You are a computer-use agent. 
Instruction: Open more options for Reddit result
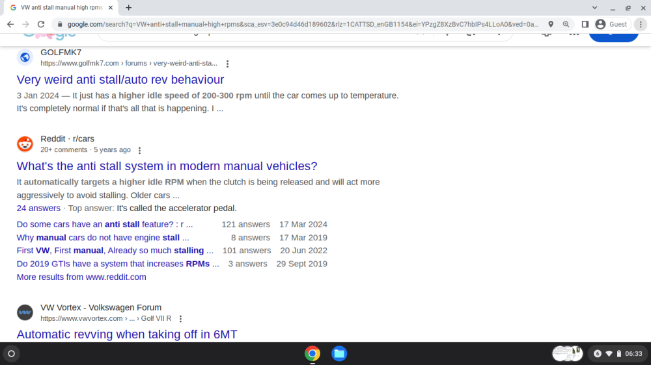139,150
